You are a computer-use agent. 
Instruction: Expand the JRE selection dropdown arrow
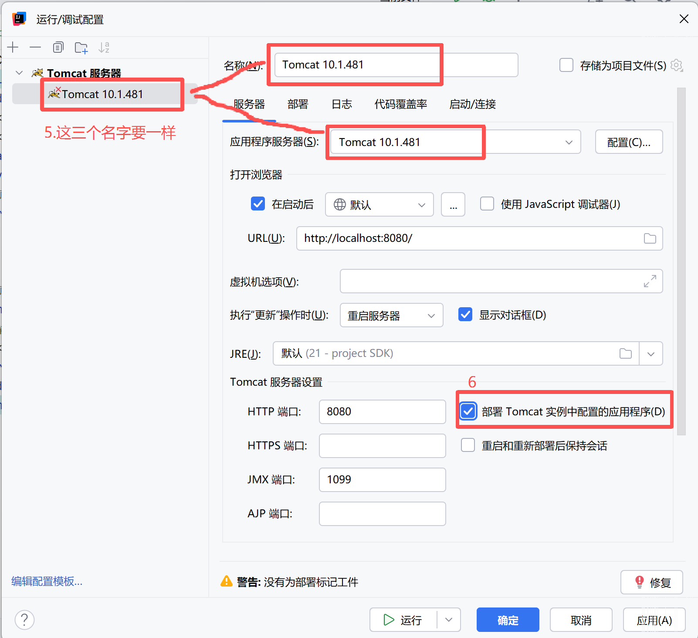pos(651,353)
